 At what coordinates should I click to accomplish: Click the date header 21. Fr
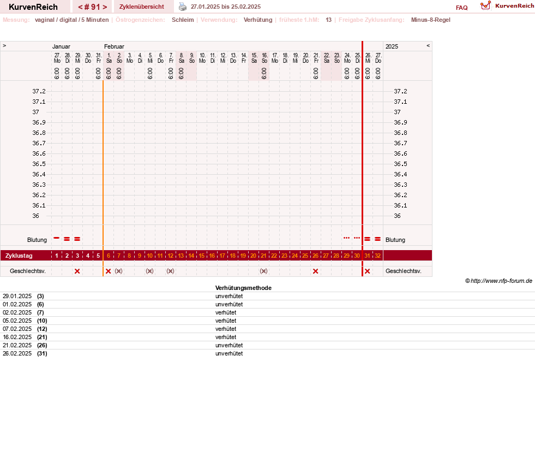click(x=316, y=58)
